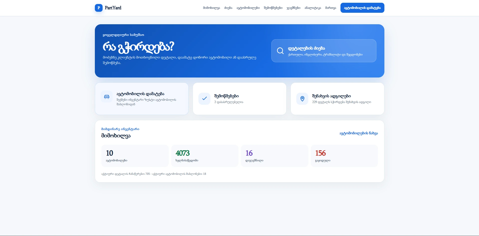Follow the ავტომობილების ნახვა link
479x236 pixels.
point(358,133)
